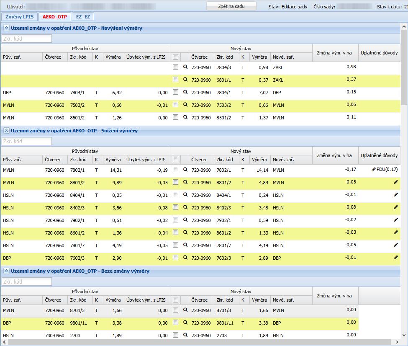
Task: Click original area value 14,31
Action: point(116,170)
